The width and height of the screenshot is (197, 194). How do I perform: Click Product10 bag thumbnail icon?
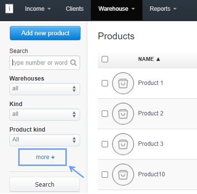pyautogui.click(x=123, y=174)
